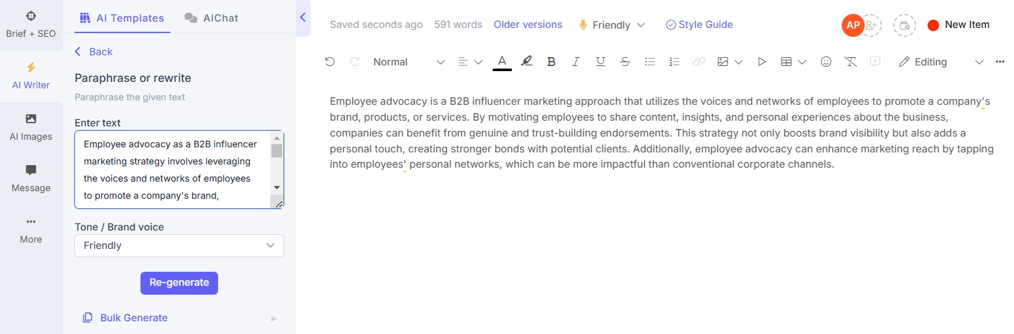Click the dashed calendar icon in the header

pyautogui.click(x=905, y=25)
